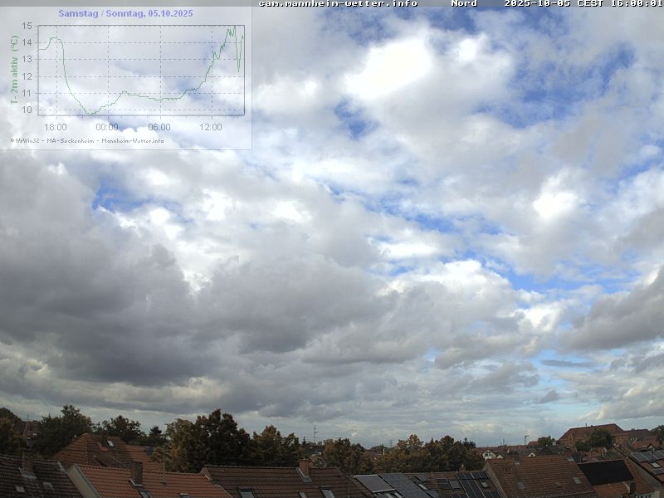Click the antenna mast on the horizon
Screen dimensions: 664x498
pyautogui.click(x=315, y=433)
